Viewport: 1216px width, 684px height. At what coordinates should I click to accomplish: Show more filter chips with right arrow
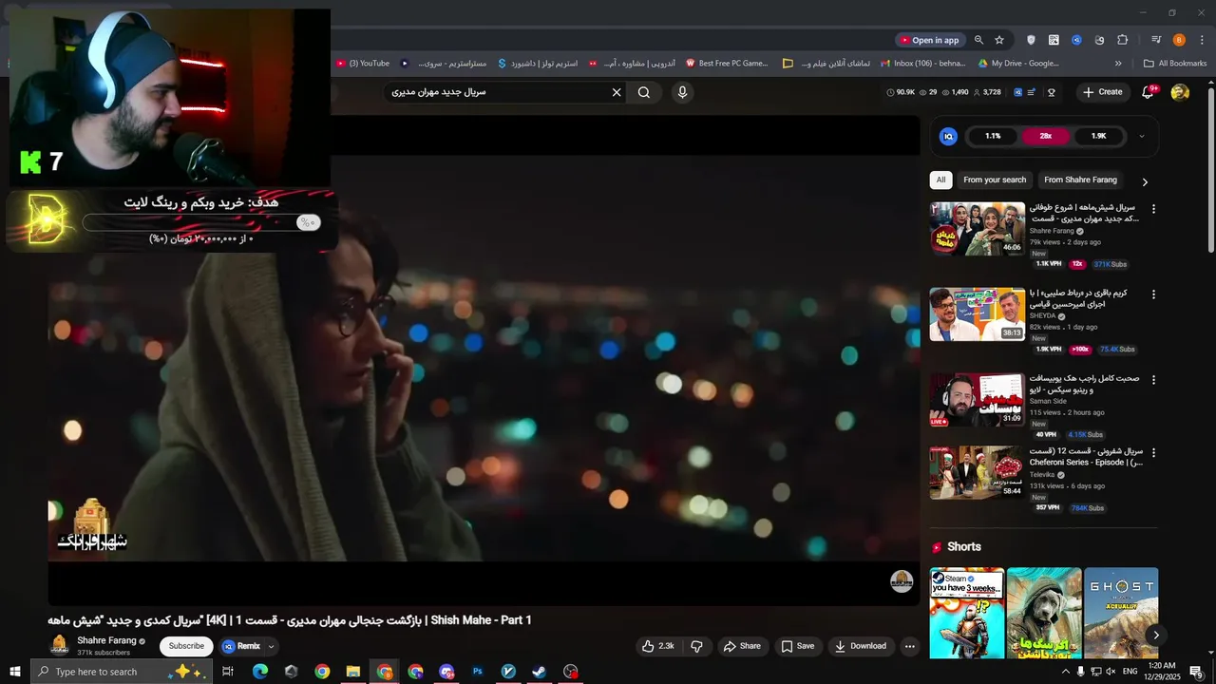click(x=1145, y=181)
